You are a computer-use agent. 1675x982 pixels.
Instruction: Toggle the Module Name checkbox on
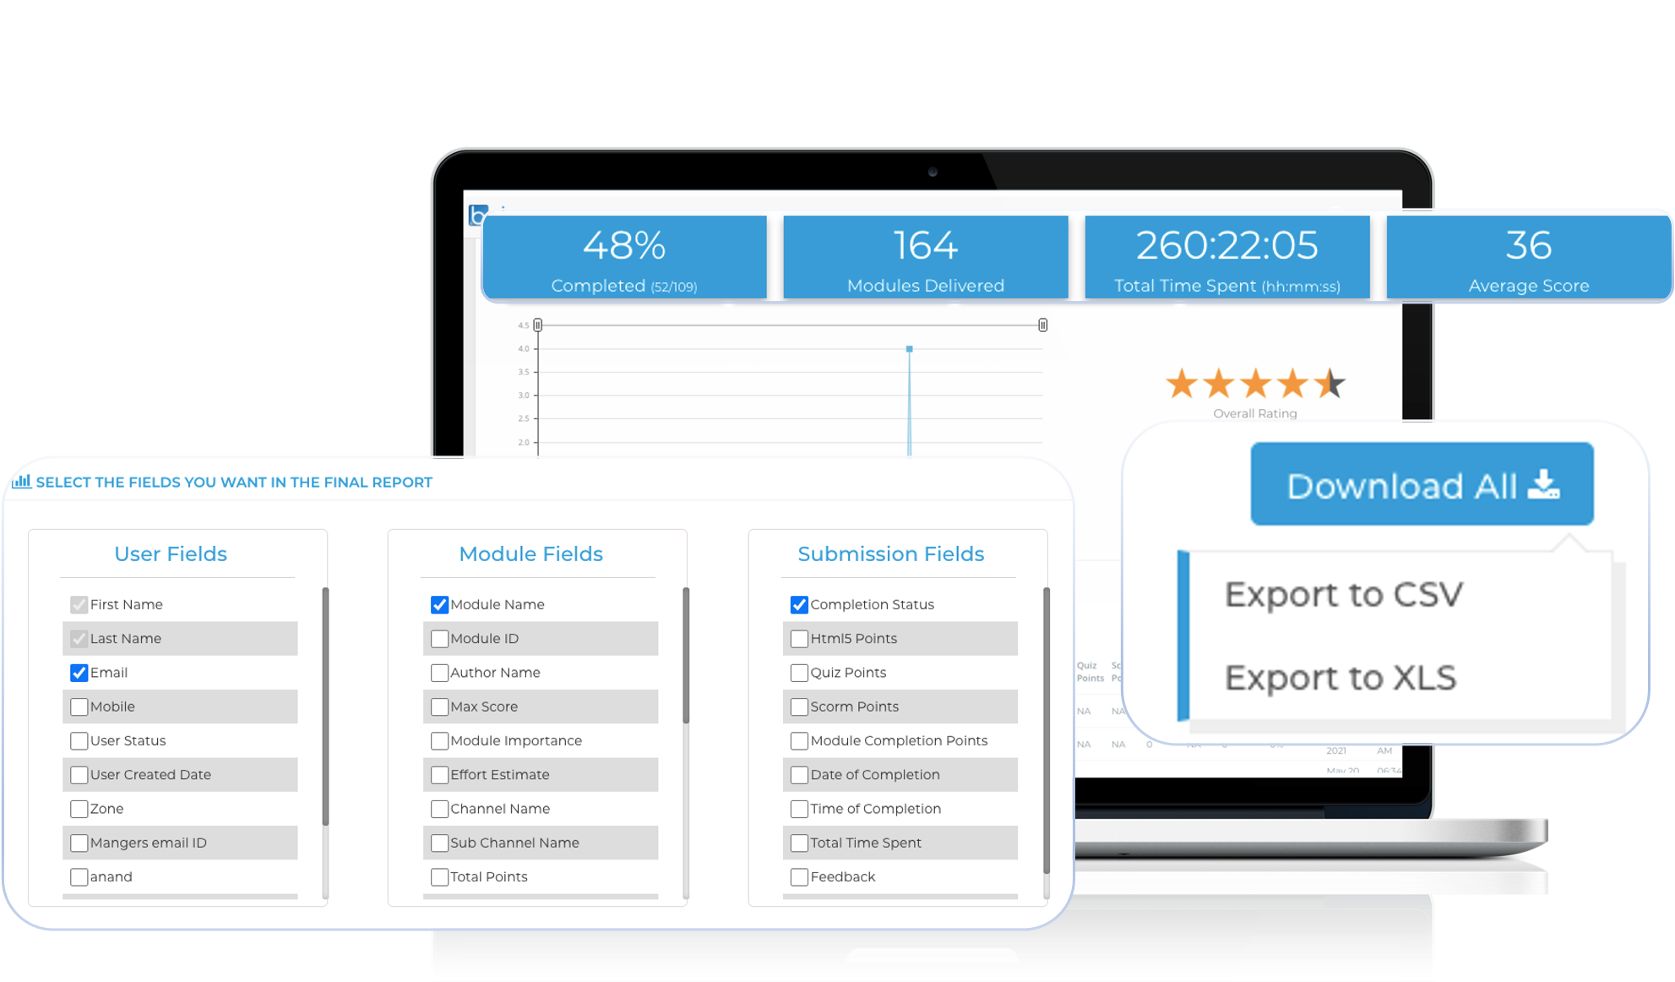tap(442, 604)
